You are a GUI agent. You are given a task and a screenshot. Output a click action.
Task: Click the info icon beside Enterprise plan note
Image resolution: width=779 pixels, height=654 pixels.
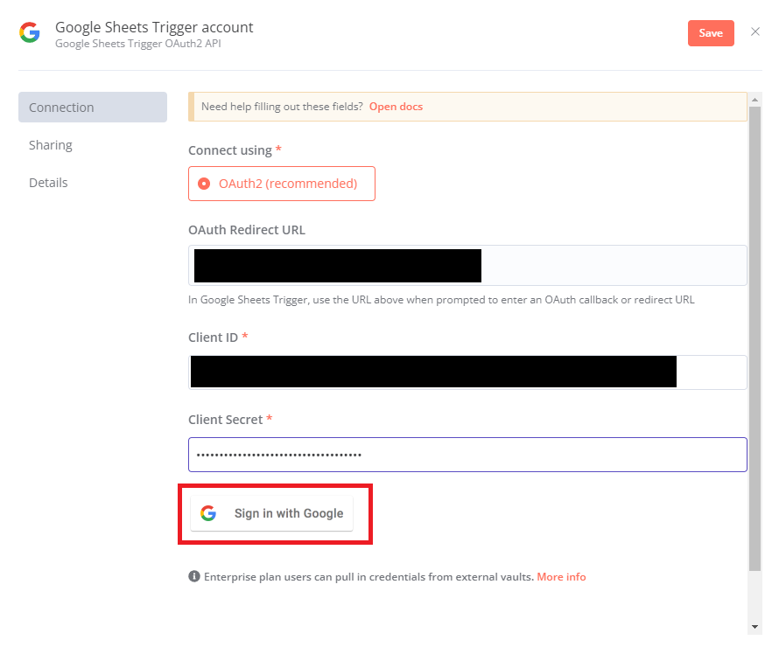[193, 576]
